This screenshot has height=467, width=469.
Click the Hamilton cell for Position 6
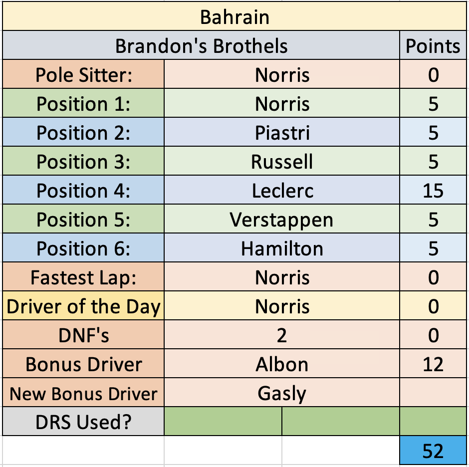coord(282,248)
